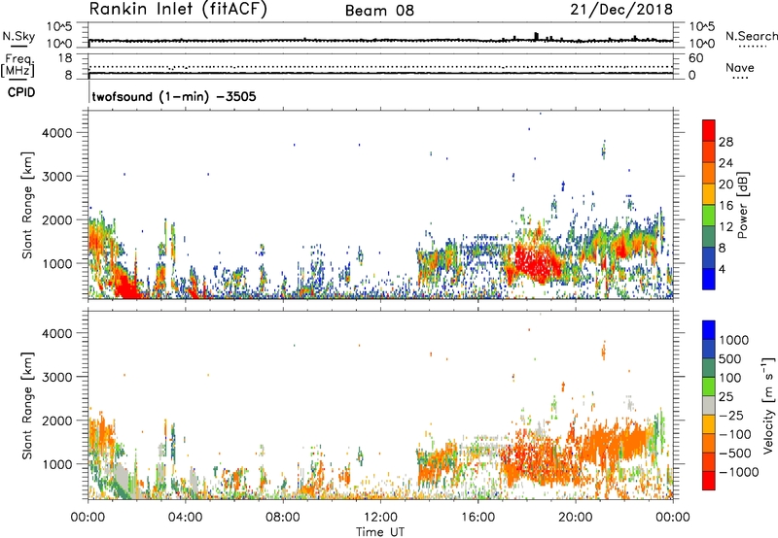Click the "500" velocity colorbar value
Screen dimensions: 778x538
(730, 359)
